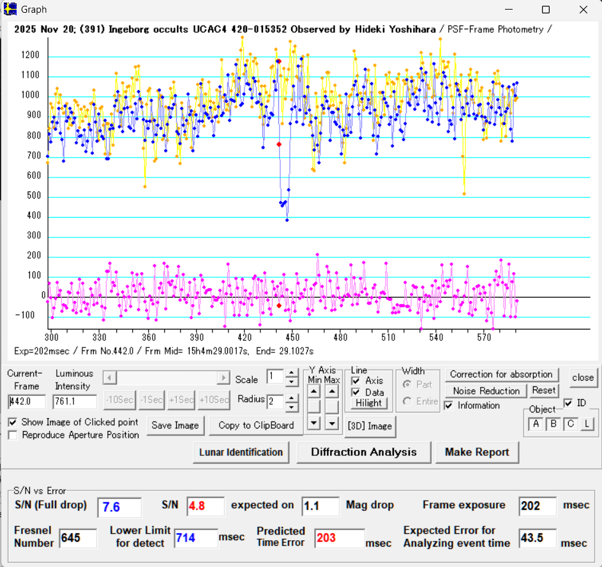Toggle Show Image of Clicked point checkbox
This screenshot has width=602, height=567.
[13, 422]
